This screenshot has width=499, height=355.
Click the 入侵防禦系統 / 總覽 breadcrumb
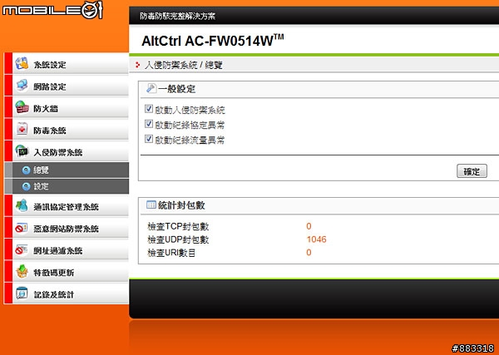coord(183,65)
